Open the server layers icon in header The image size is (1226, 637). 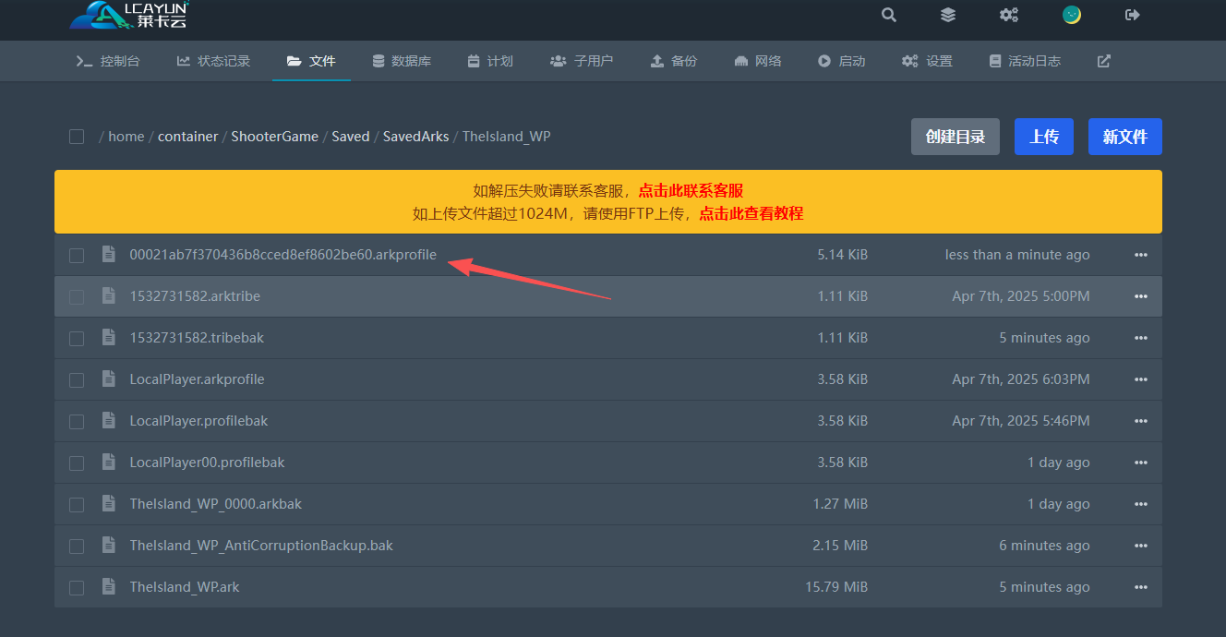pos(948,15)
